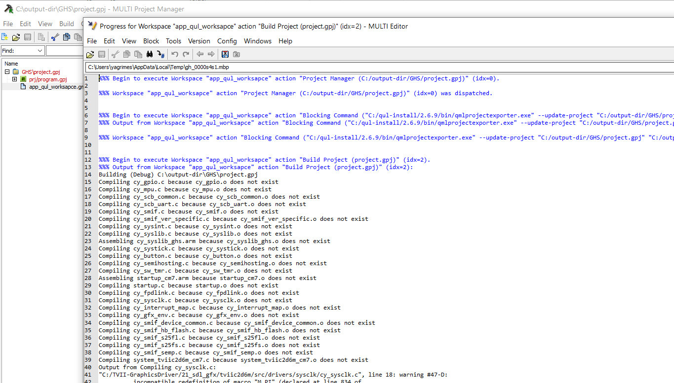674x383 pixels.
Task: Click the Open File folder icon in editor toolbar
Action: coord(90,54)
